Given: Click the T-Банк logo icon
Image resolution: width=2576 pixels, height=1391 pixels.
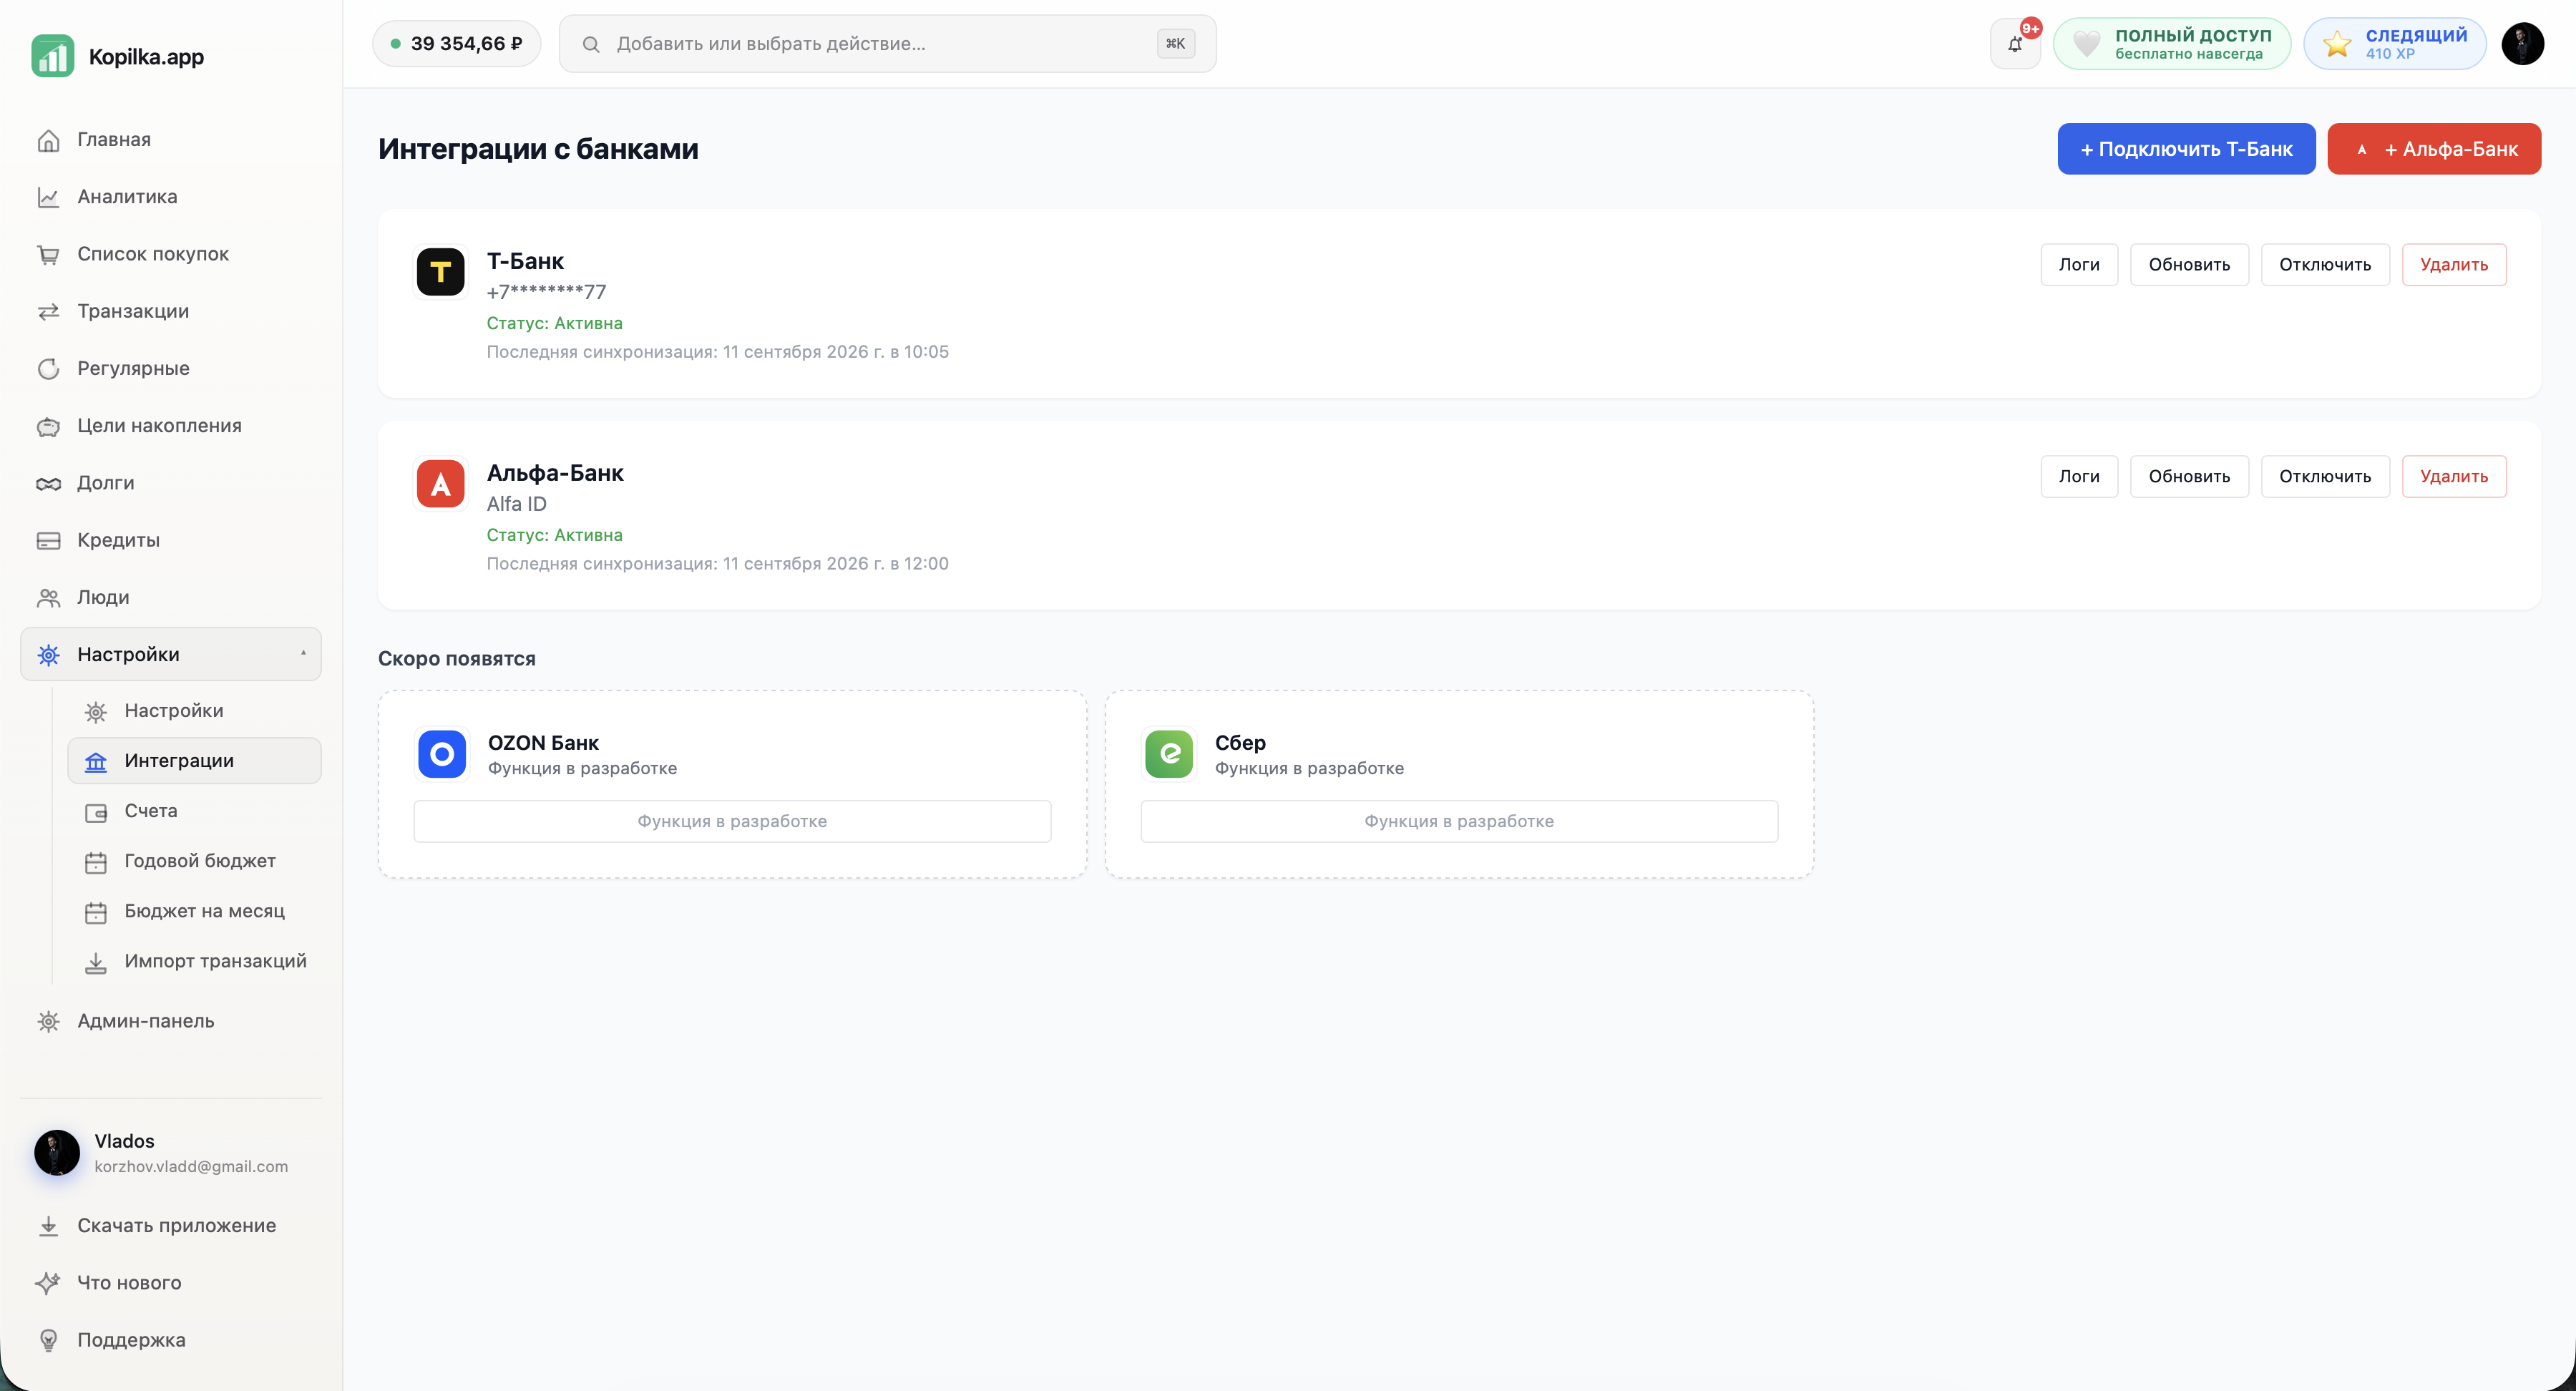Looking at the screenshot, I should coord(440,272).
